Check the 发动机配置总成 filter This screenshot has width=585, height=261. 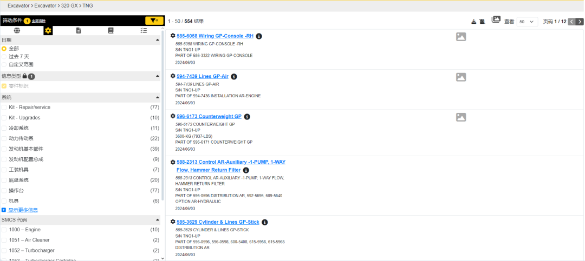point(4,159)
